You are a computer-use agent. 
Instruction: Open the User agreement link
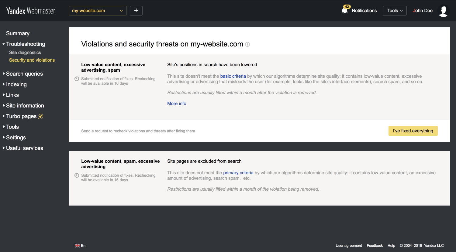[x=349, y=246]
